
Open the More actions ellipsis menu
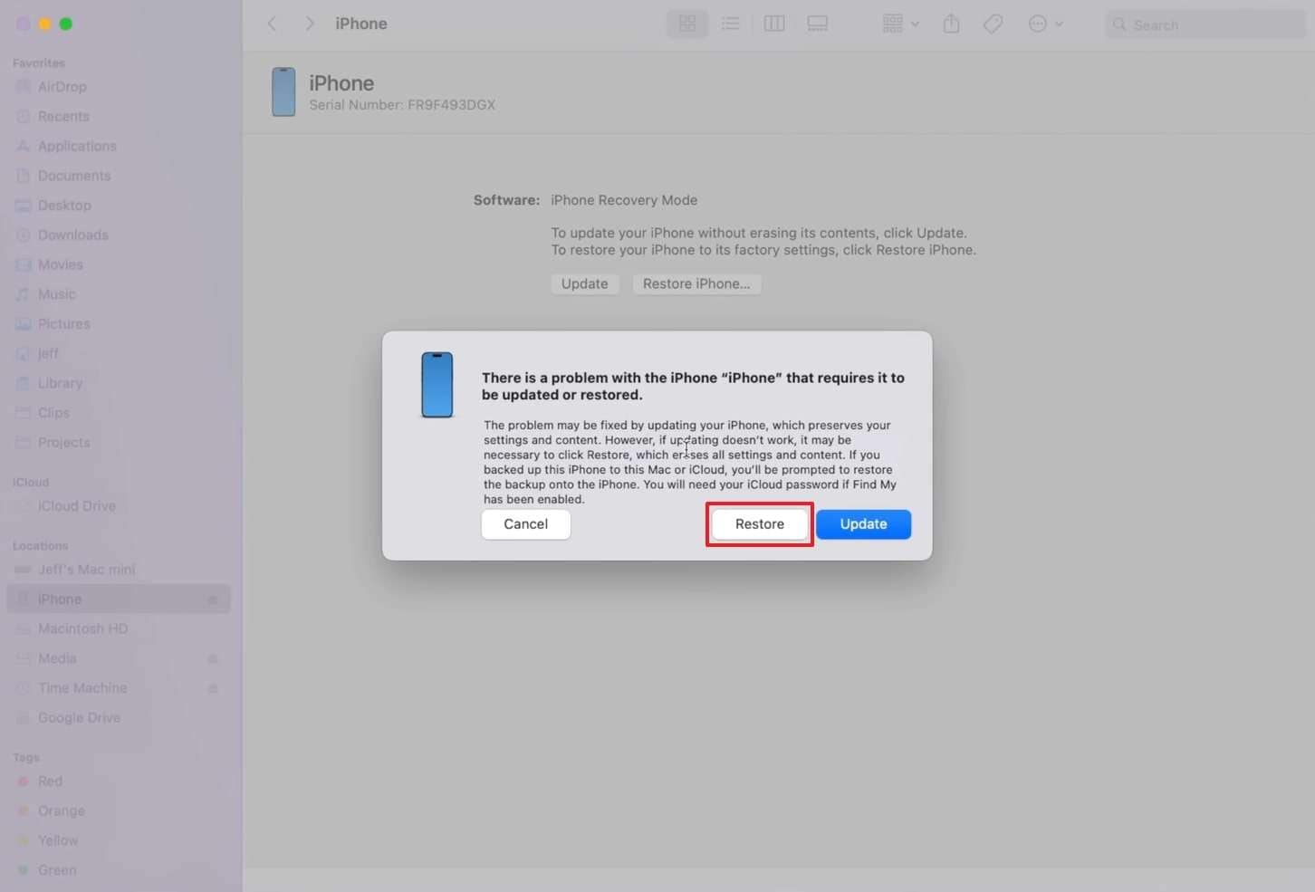pos(1045,24)
